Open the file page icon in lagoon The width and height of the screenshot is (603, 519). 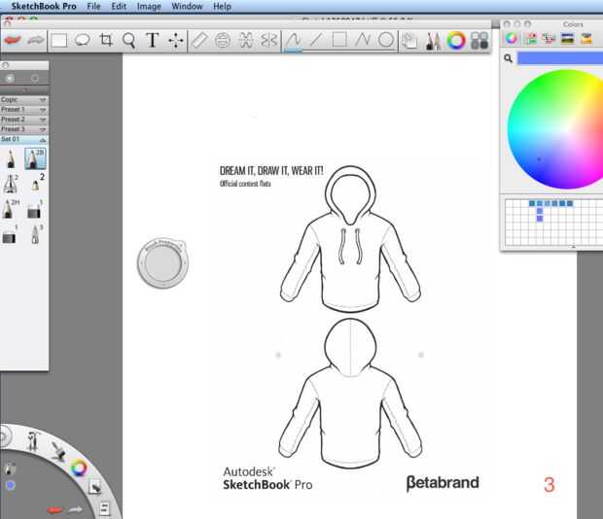tap(104, 508)
